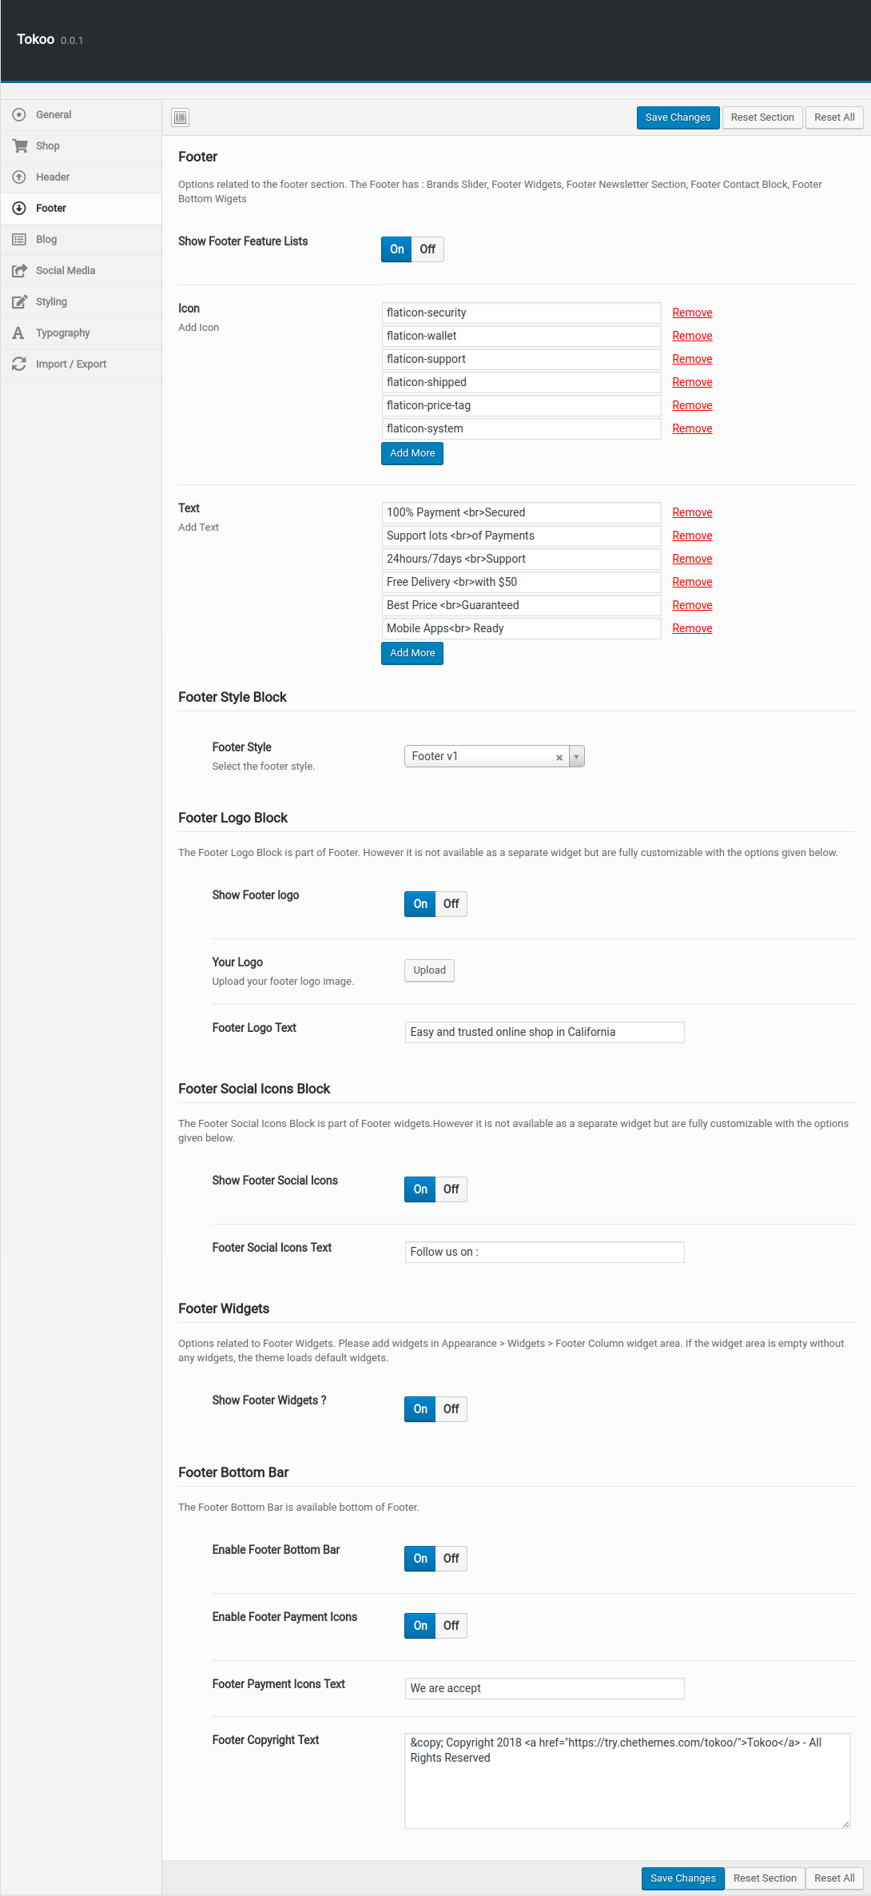The image size is (871, 1896).
Task: Open the Footer Style dropdown arrow
Action: (x=576, y=756)
